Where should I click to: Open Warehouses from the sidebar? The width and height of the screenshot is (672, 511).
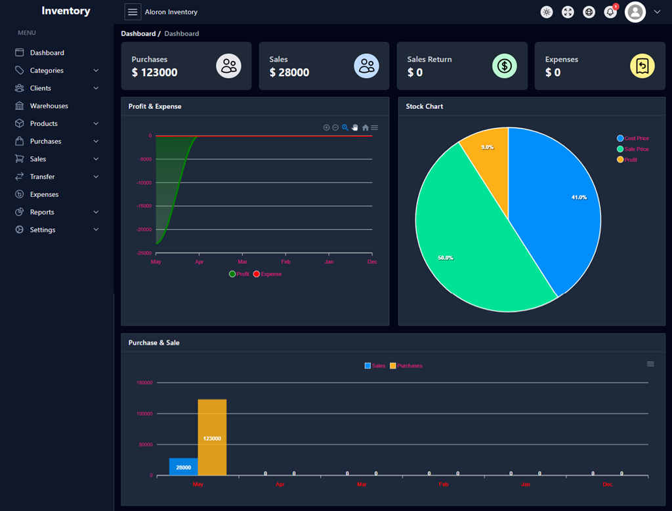[x=49, y=106]
